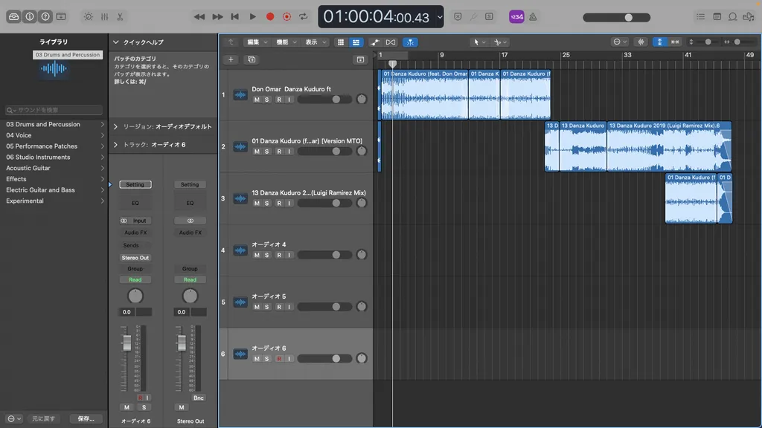Open the library action menu at bottom left
Image resolution: width=762 pixels, height=428 pixels.
(x=14, y=418)
